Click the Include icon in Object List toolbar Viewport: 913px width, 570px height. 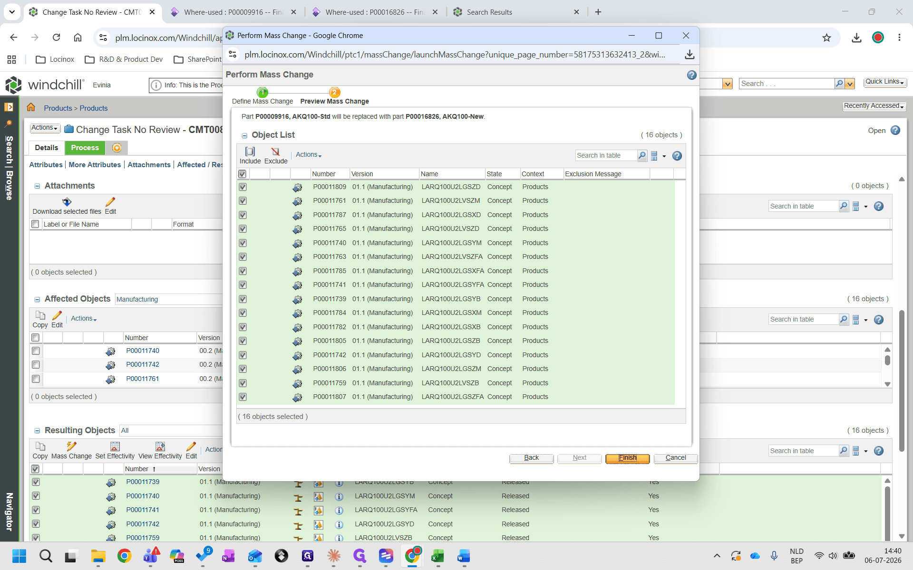click(250, 152)
